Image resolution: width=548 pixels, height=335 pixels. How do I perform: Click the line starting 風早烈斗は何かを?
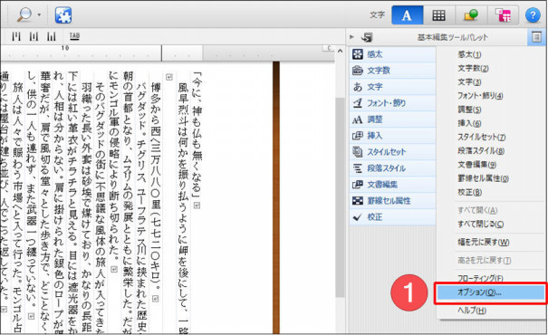(x=183, y=208)
